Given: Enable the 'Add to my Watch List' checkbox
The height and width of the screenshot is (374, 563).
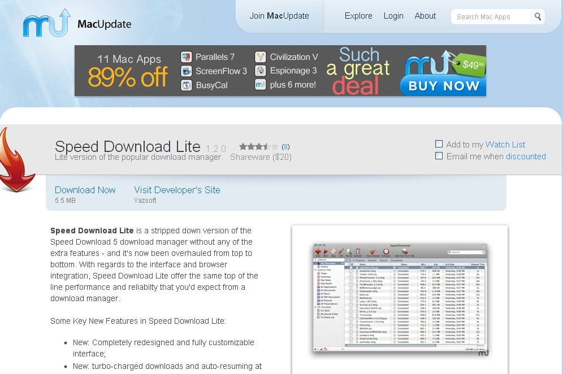Looking at the screenshot, I should pos(439,144).
